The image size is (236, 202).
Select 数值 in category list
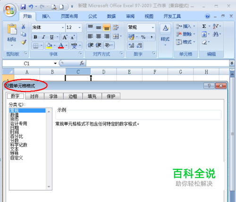click(14, 115)
